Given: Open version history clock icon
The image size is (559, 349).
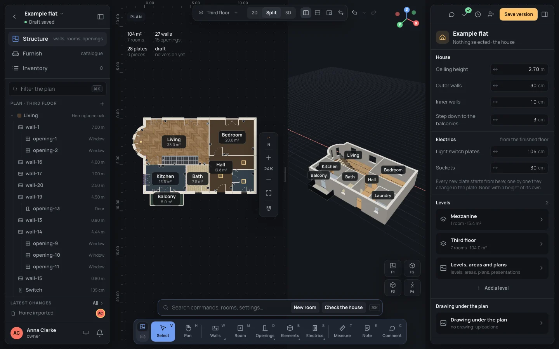Looking at the screenshot, I should coord(478,14).
